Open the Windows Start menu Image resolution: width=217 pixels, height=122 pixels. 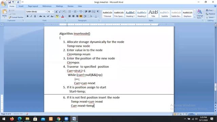(x=4, y=119)
